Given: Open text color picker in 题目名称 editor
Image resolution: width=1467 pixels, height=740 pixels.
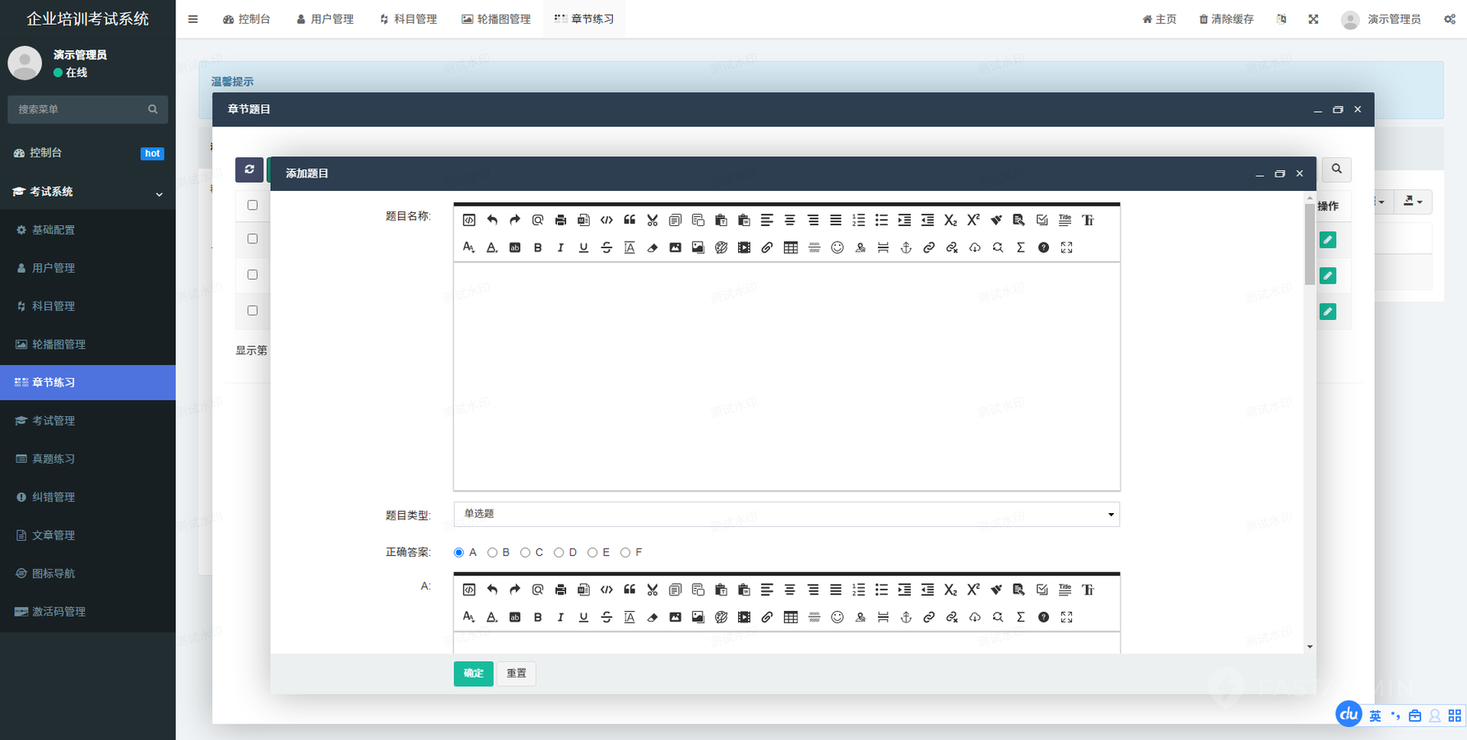Looking at the screenshot, I should 491,247.
